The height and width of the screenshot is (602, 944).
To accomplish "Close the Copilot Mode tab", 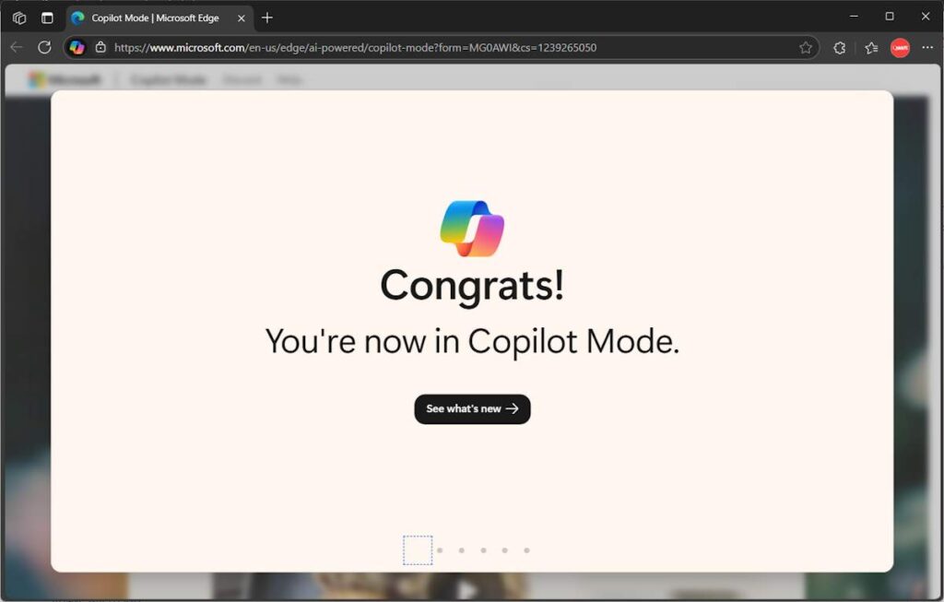I will coord(242,18).
